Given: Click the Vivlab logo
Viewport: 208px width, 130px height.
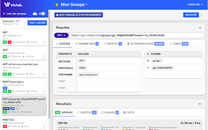Looking at the screenshot, I should click(13, 5).
